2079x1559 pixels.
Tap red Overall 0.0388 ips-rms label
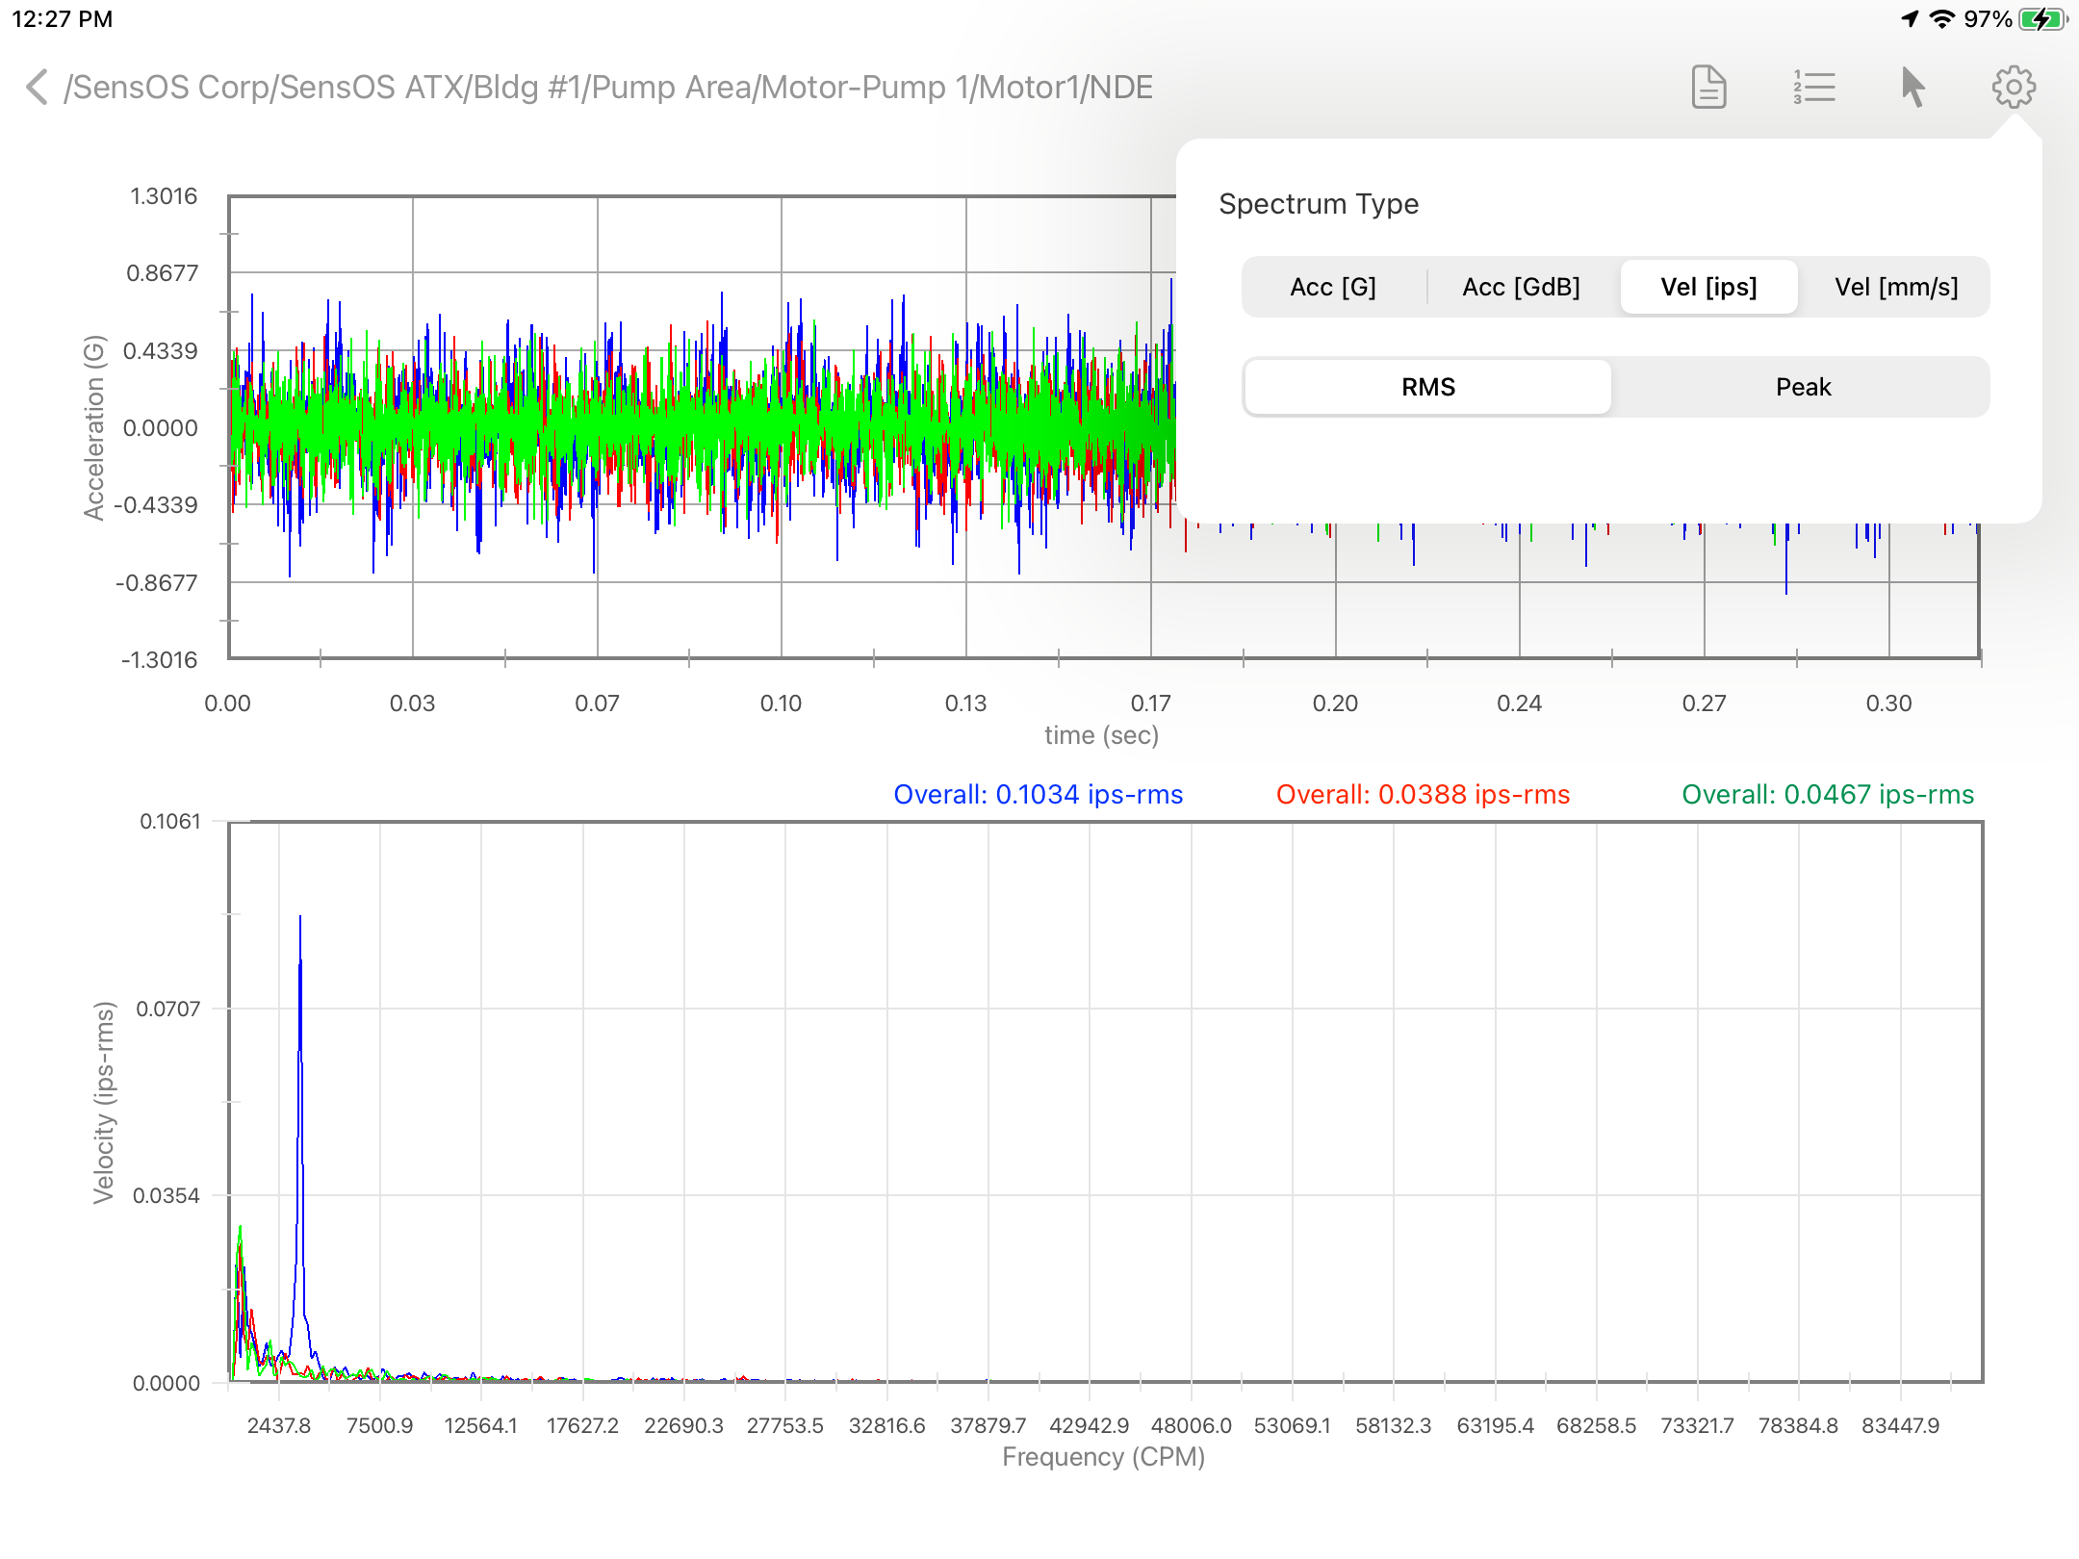pos(1423,794)
